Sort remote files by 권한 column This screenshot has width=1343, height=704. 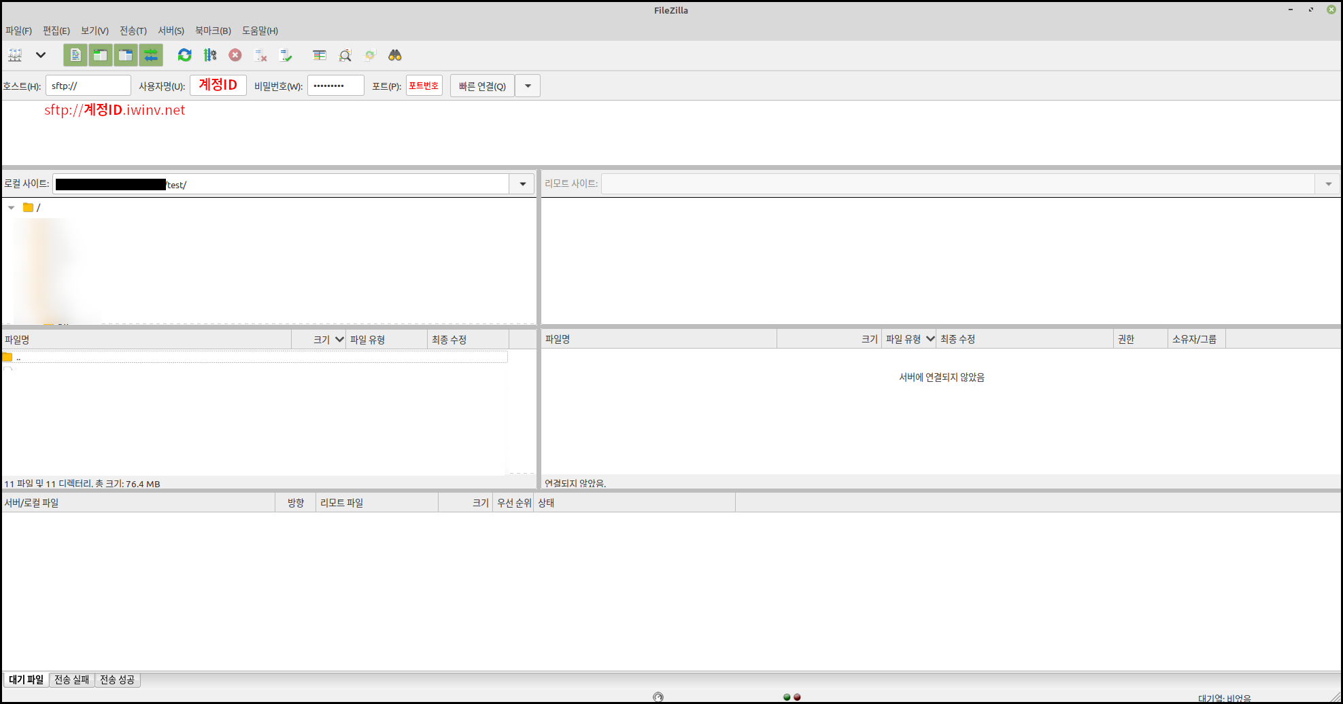(1140, 339)
